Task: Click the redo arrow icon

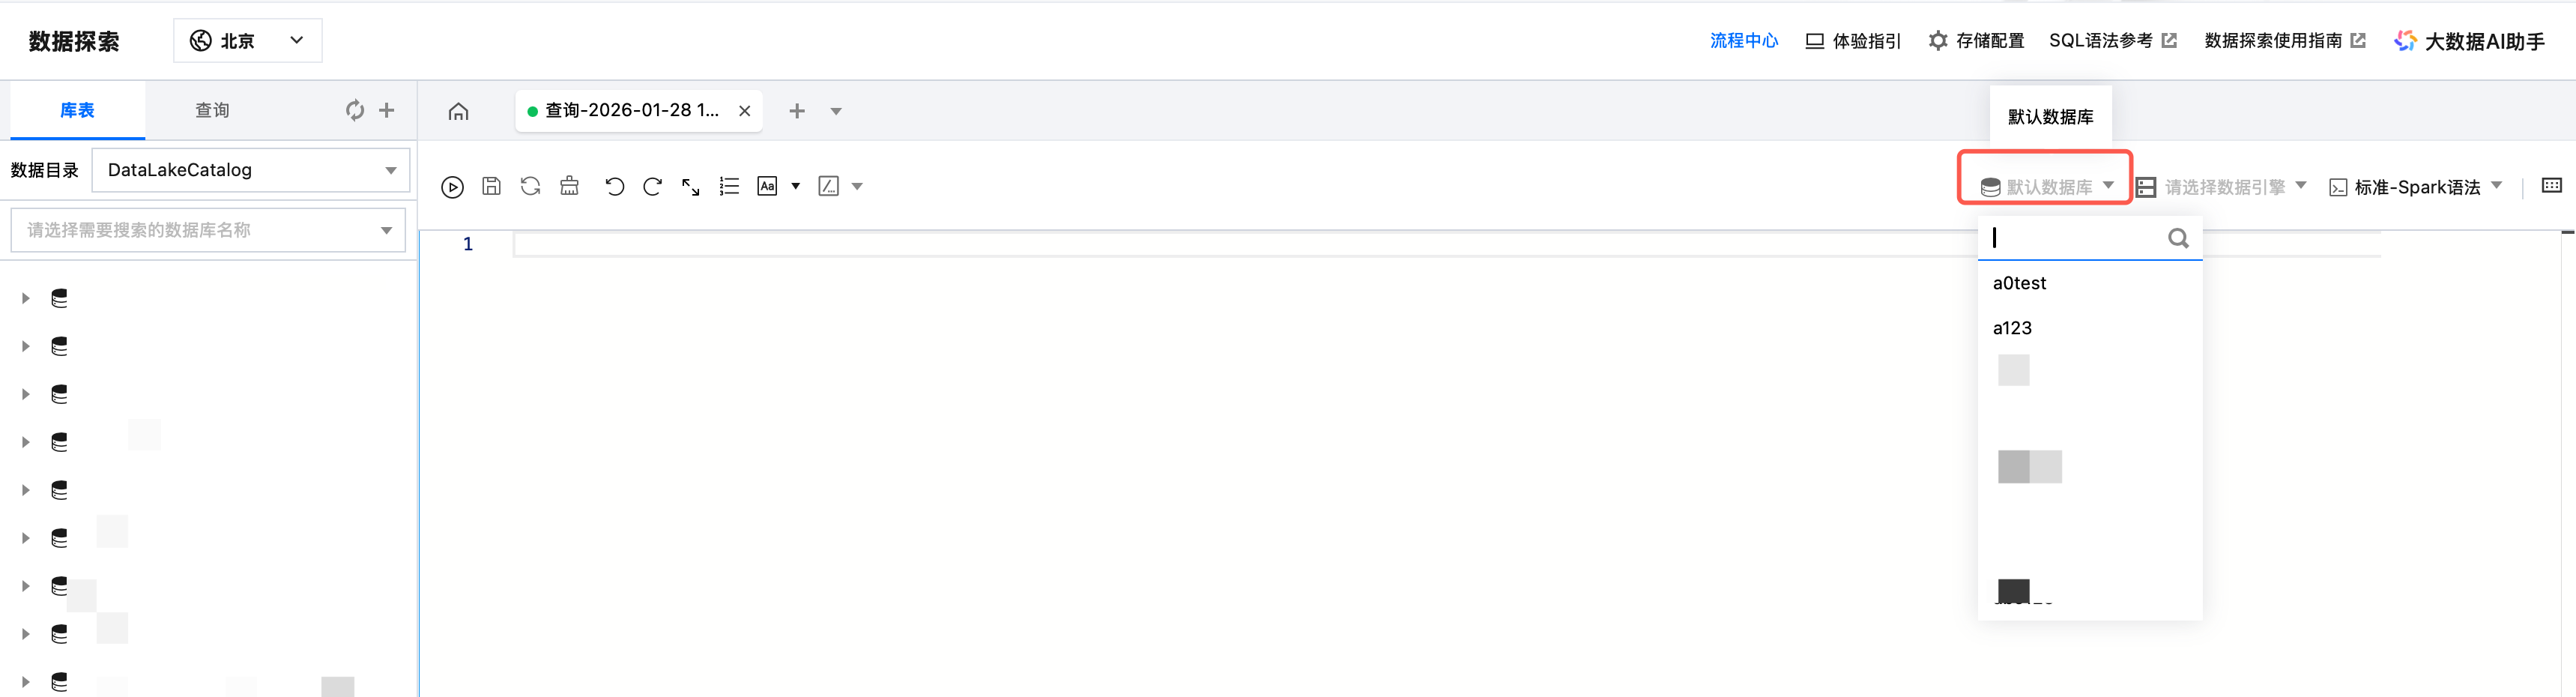Action: (652, 186)
